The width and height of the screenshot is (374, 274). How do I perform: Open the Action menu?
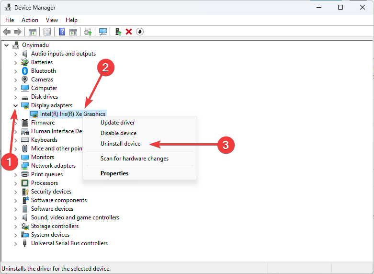pos(30,20)
